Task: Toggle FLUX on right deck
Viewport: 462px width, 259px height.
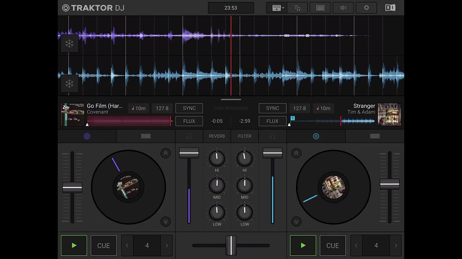Action: coord(273,121)
